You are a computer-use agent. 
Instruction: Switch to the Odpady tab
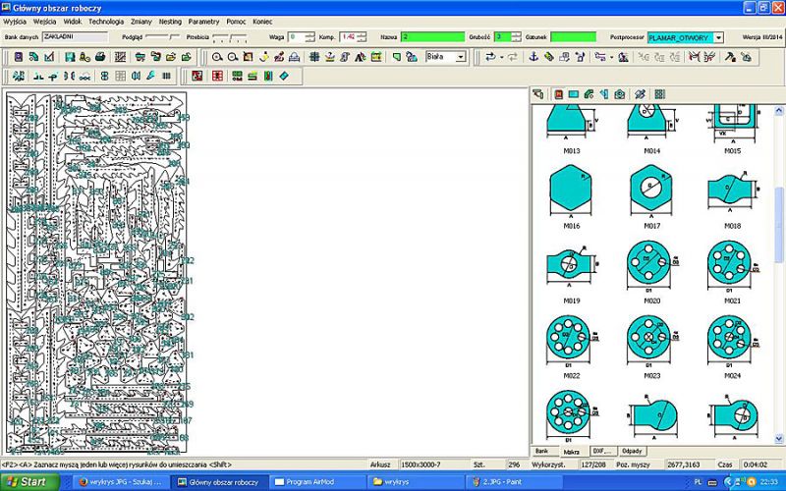(x=632, y=451)
